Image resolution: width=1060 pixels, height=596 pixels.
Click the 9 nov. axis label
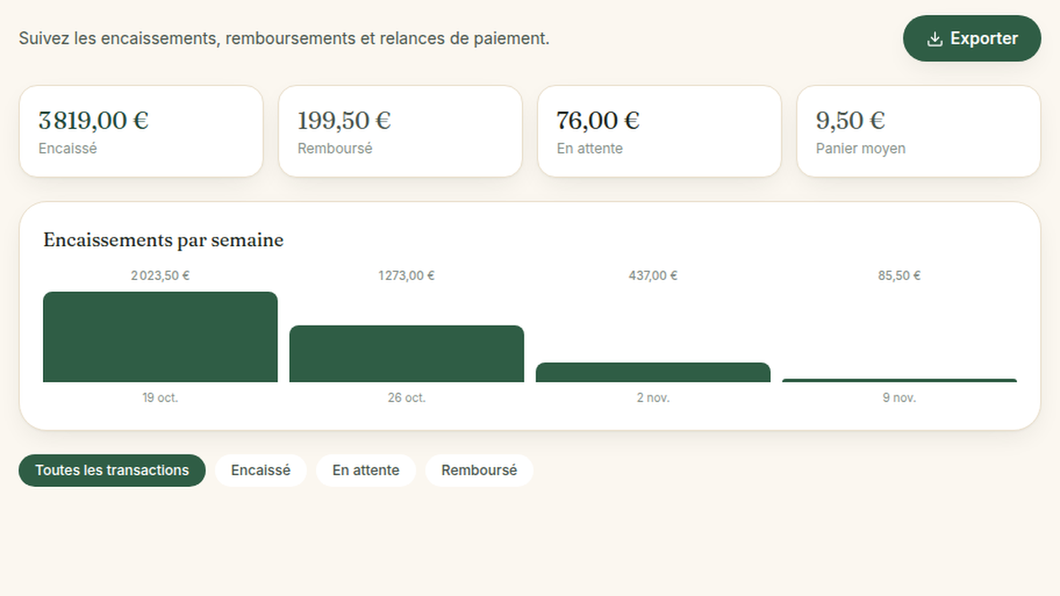[x=899, y=398]
